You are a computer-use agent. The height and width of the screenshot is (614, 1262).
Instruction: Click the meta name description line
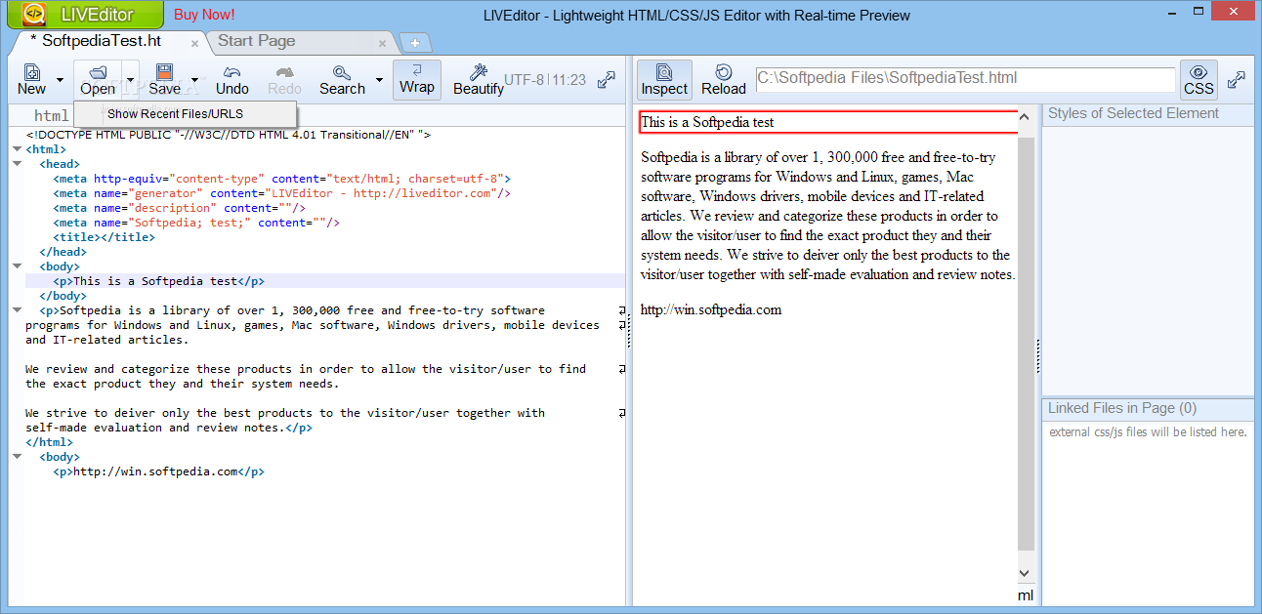click(180, 208)
